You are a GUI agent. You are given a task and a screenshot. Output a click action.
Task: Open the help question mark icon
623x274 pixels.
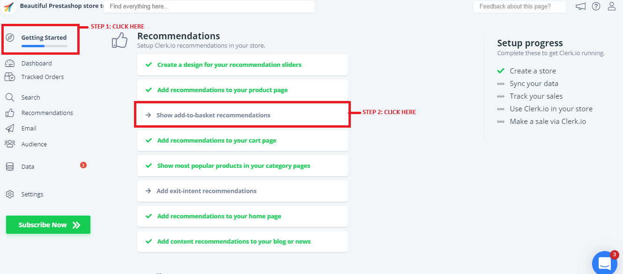[x=596, y=7]
